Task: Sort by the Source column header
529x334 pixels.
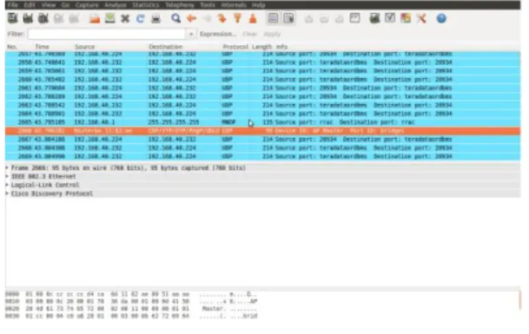Action: pyautogui.click(x=84, y=47)
